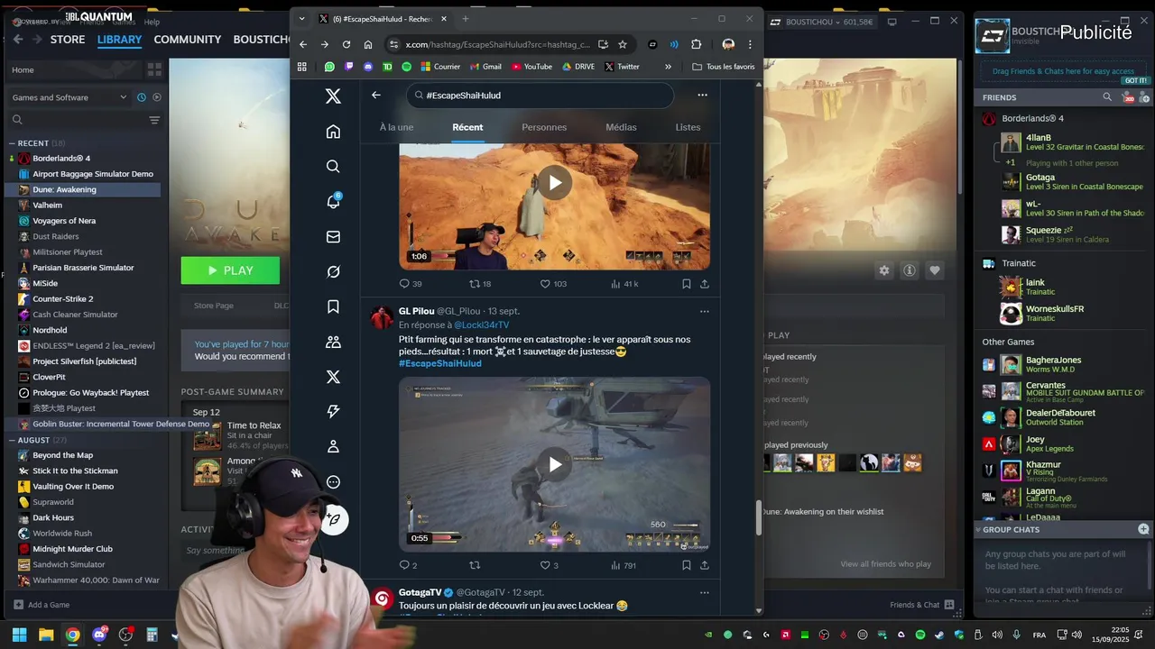Open Steam library grid view icon
The image size is (1155, 649).
[154, 69]
